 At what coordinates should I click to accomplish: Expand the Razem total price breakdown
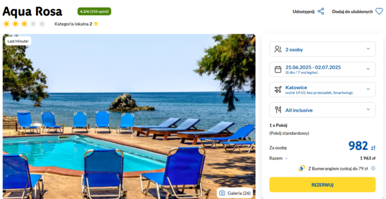point(278,158)
